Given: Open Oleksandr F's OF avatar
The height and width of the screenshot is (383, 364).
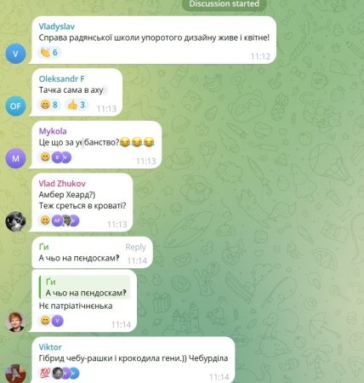Looking at the screenshot, I should click(15, 106).
